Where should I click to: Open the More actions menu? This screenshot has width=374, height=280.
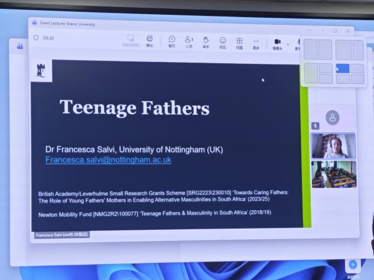click(256, 41)
